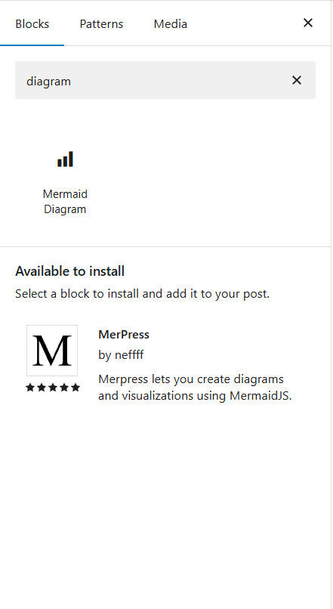Select the Blocks tab
Image resolution: width=333 pixels, height=609 pixels.
click(x=32, y=23)
